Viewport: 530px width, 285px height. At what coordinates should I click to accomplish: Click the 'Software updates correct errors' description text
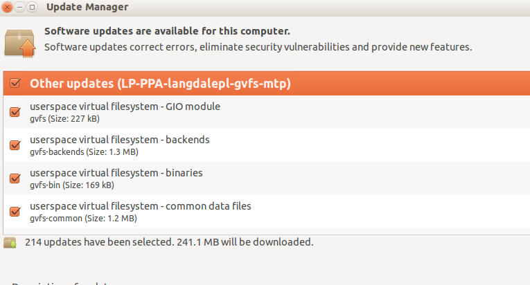(258, 48)
